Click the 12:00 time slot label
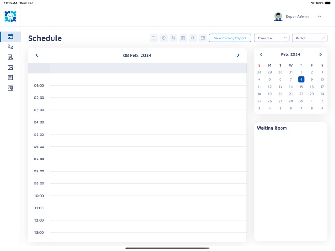 (39, 220)
